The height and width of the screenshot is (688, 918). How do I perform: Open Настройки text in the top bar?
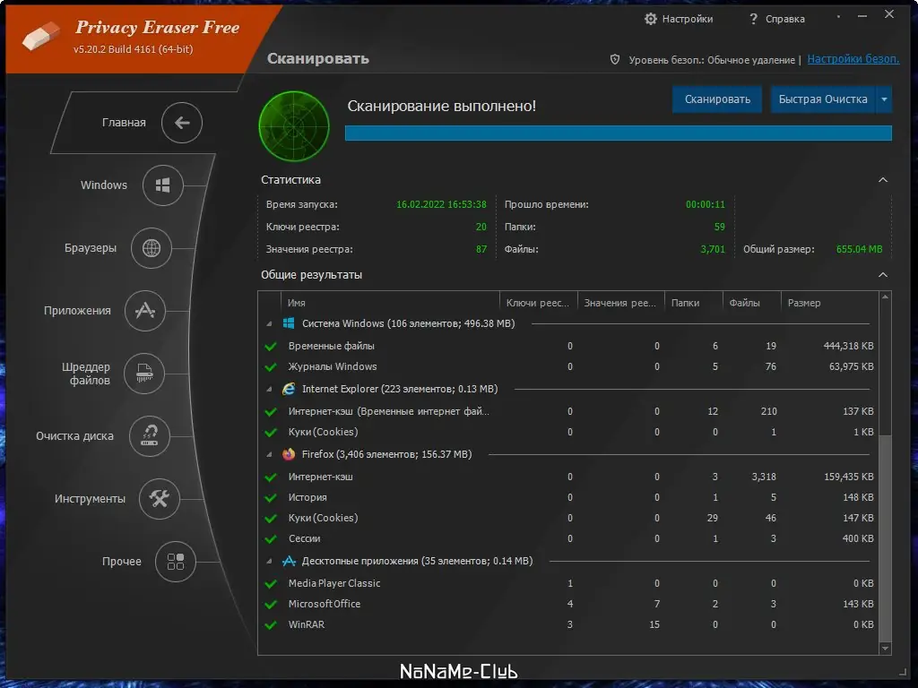click(688, 19)
